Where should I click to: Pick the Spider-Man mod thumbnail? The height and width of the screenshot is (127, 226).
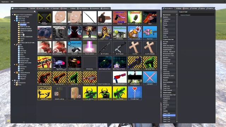(75, 33)
